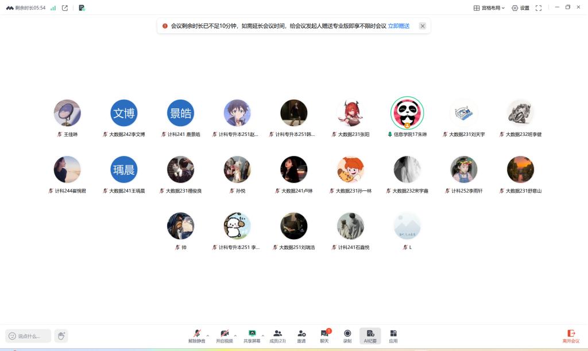Dismiss the meeting time warning banner
588x351 pixels.
point(423,26)
